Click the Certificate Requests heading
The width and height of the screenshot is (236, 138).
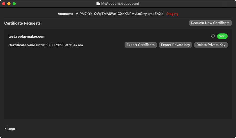tap(23, 23)
